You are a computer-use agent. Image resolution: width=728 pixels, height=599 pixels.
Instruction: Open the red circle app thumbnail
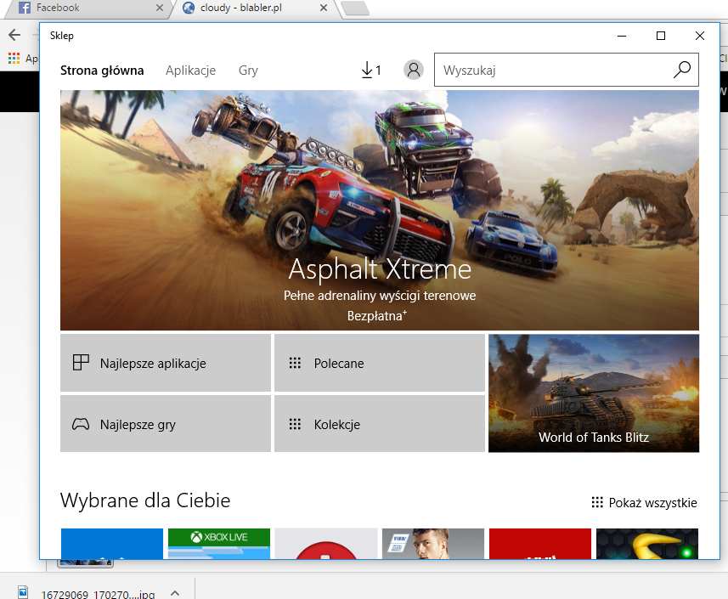click(326, 544)
